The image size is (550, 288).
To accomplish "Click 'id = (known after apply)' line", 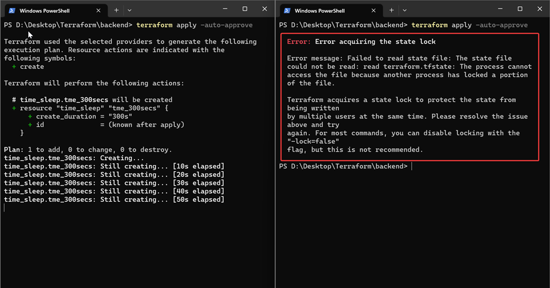I will coord(106,125).
